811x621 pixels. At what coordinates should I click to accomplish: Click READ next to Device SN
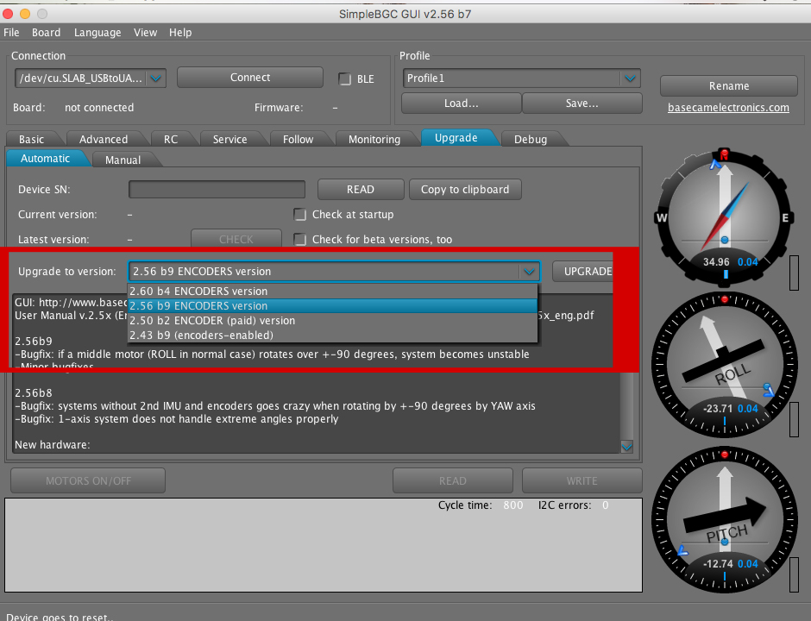(361, 189)
